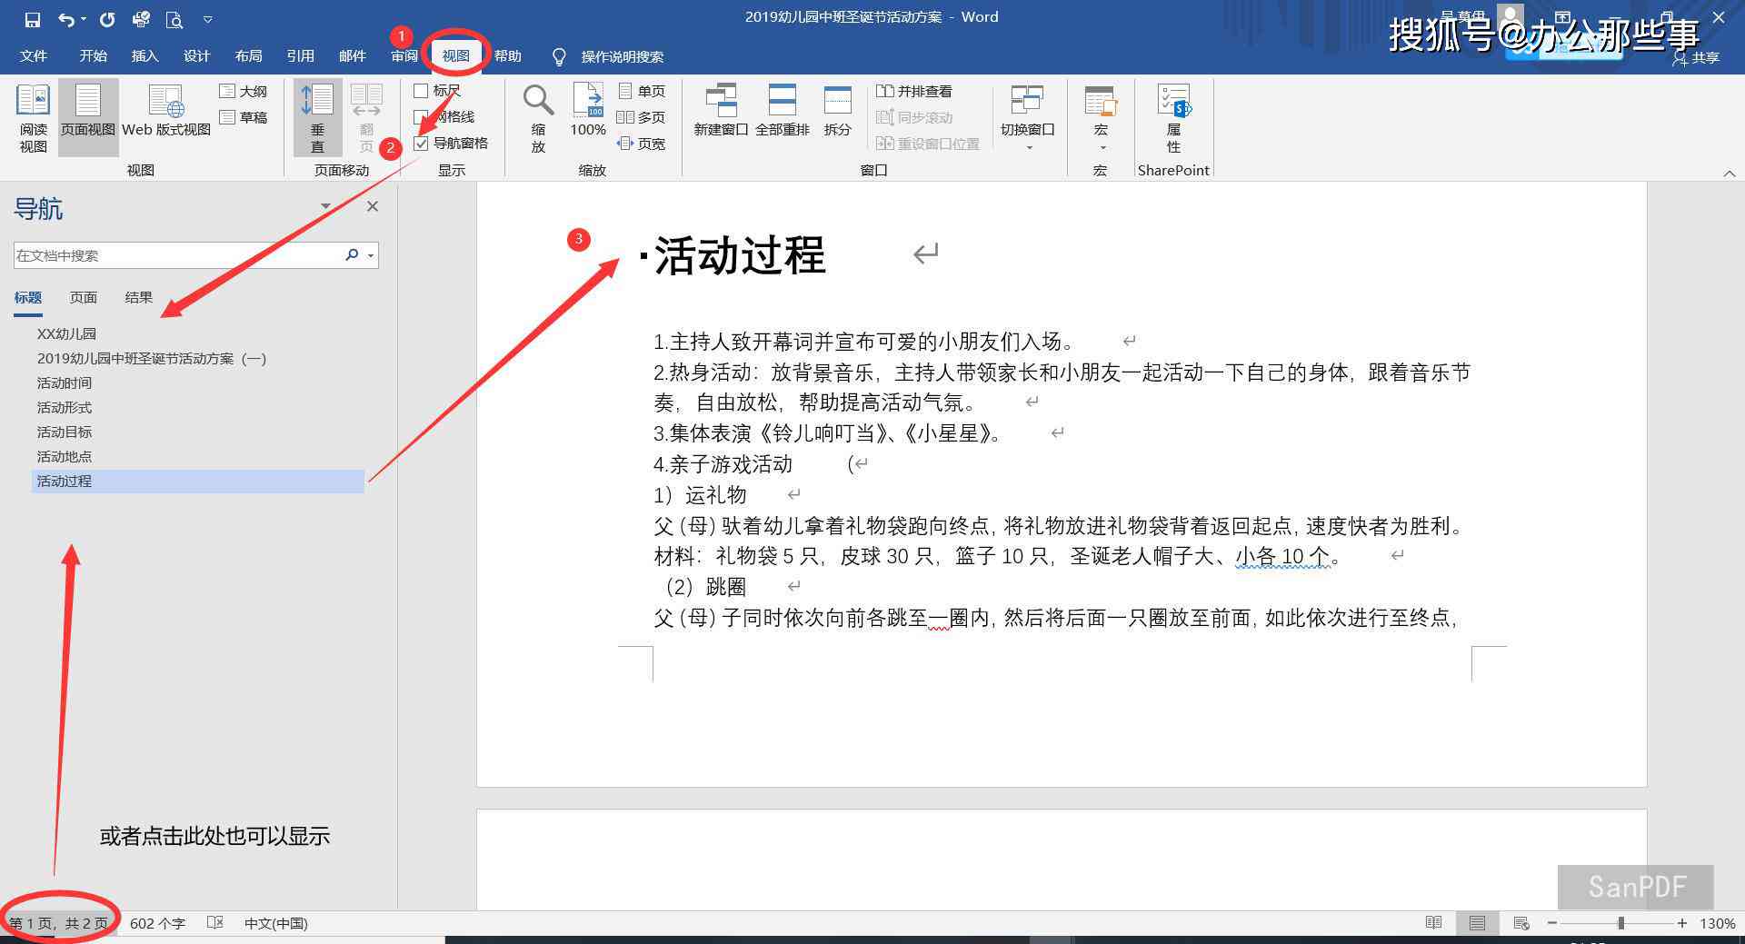The width and height of the screenshot is (1745, 944).
Task: Switch to the 开始 (Home) tab
Action: point(93,56)
